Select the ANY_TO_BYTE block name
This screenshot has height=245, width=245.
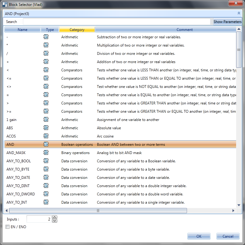(x=18, y=169)
